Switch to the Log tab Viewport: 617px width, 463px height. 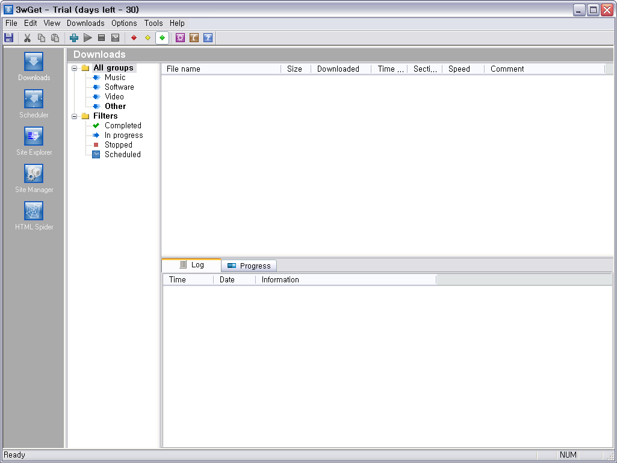[191, 265]
